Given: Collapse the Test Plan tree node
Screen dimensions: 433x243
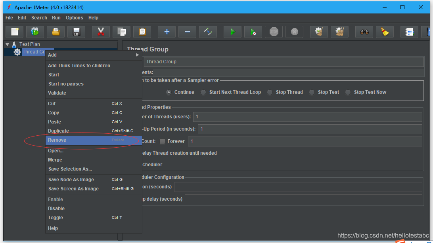Looking at the screenshot, I should click(x=8, y=44).
